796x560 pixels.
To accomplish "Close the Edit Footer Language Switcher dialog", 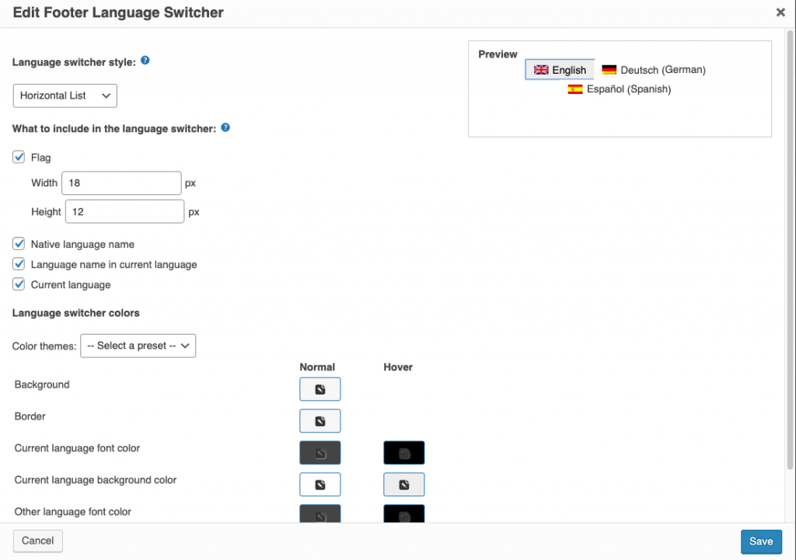I will 780,12.
